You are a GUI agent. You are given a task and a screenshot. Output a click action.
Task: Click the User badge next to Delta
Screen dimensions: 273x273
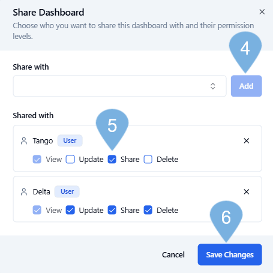point(67,191)
